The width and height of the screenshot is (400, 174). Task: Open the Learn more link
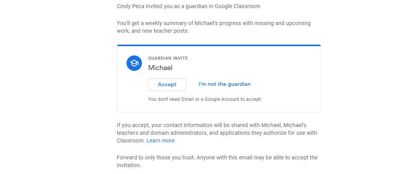pyautogui.click(x=161, y=141)
